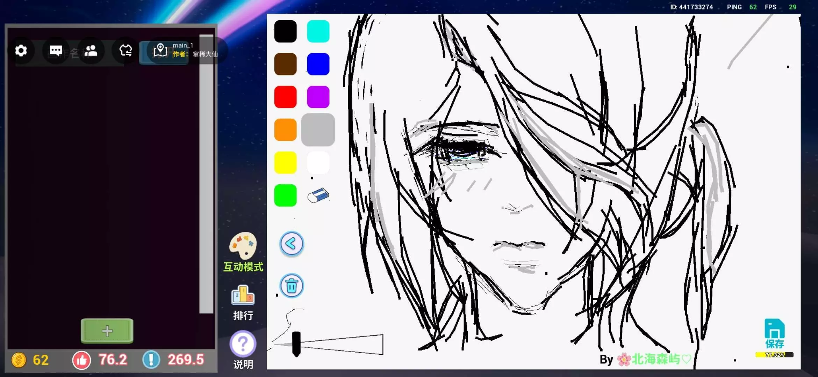Open the chat bubble icon
Screen dimensions: 818x377
pyautogui.click(x=56, y=51)
